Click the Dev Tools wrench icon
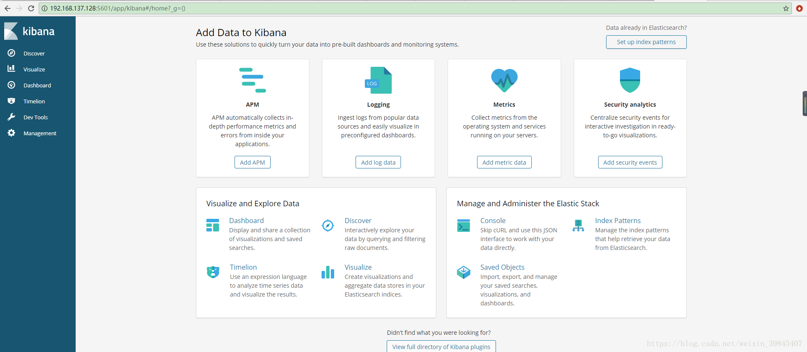The image size is (807, 352). click(x=11, y=117)
